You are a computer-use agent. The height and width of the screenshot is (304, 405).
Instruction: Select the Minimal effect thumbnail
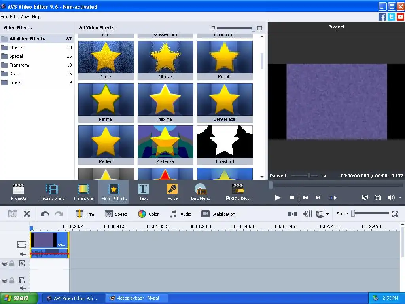coord(106,103)
